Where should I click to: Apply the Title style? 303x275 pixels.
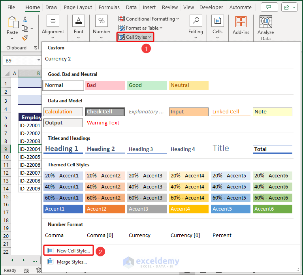(231, 149)
